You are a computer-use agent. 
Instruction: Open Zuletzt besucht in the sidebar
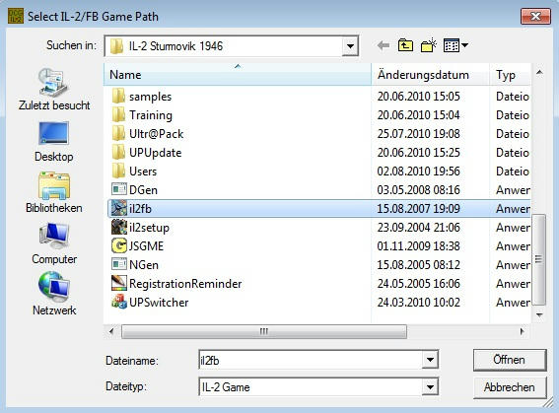54,89
